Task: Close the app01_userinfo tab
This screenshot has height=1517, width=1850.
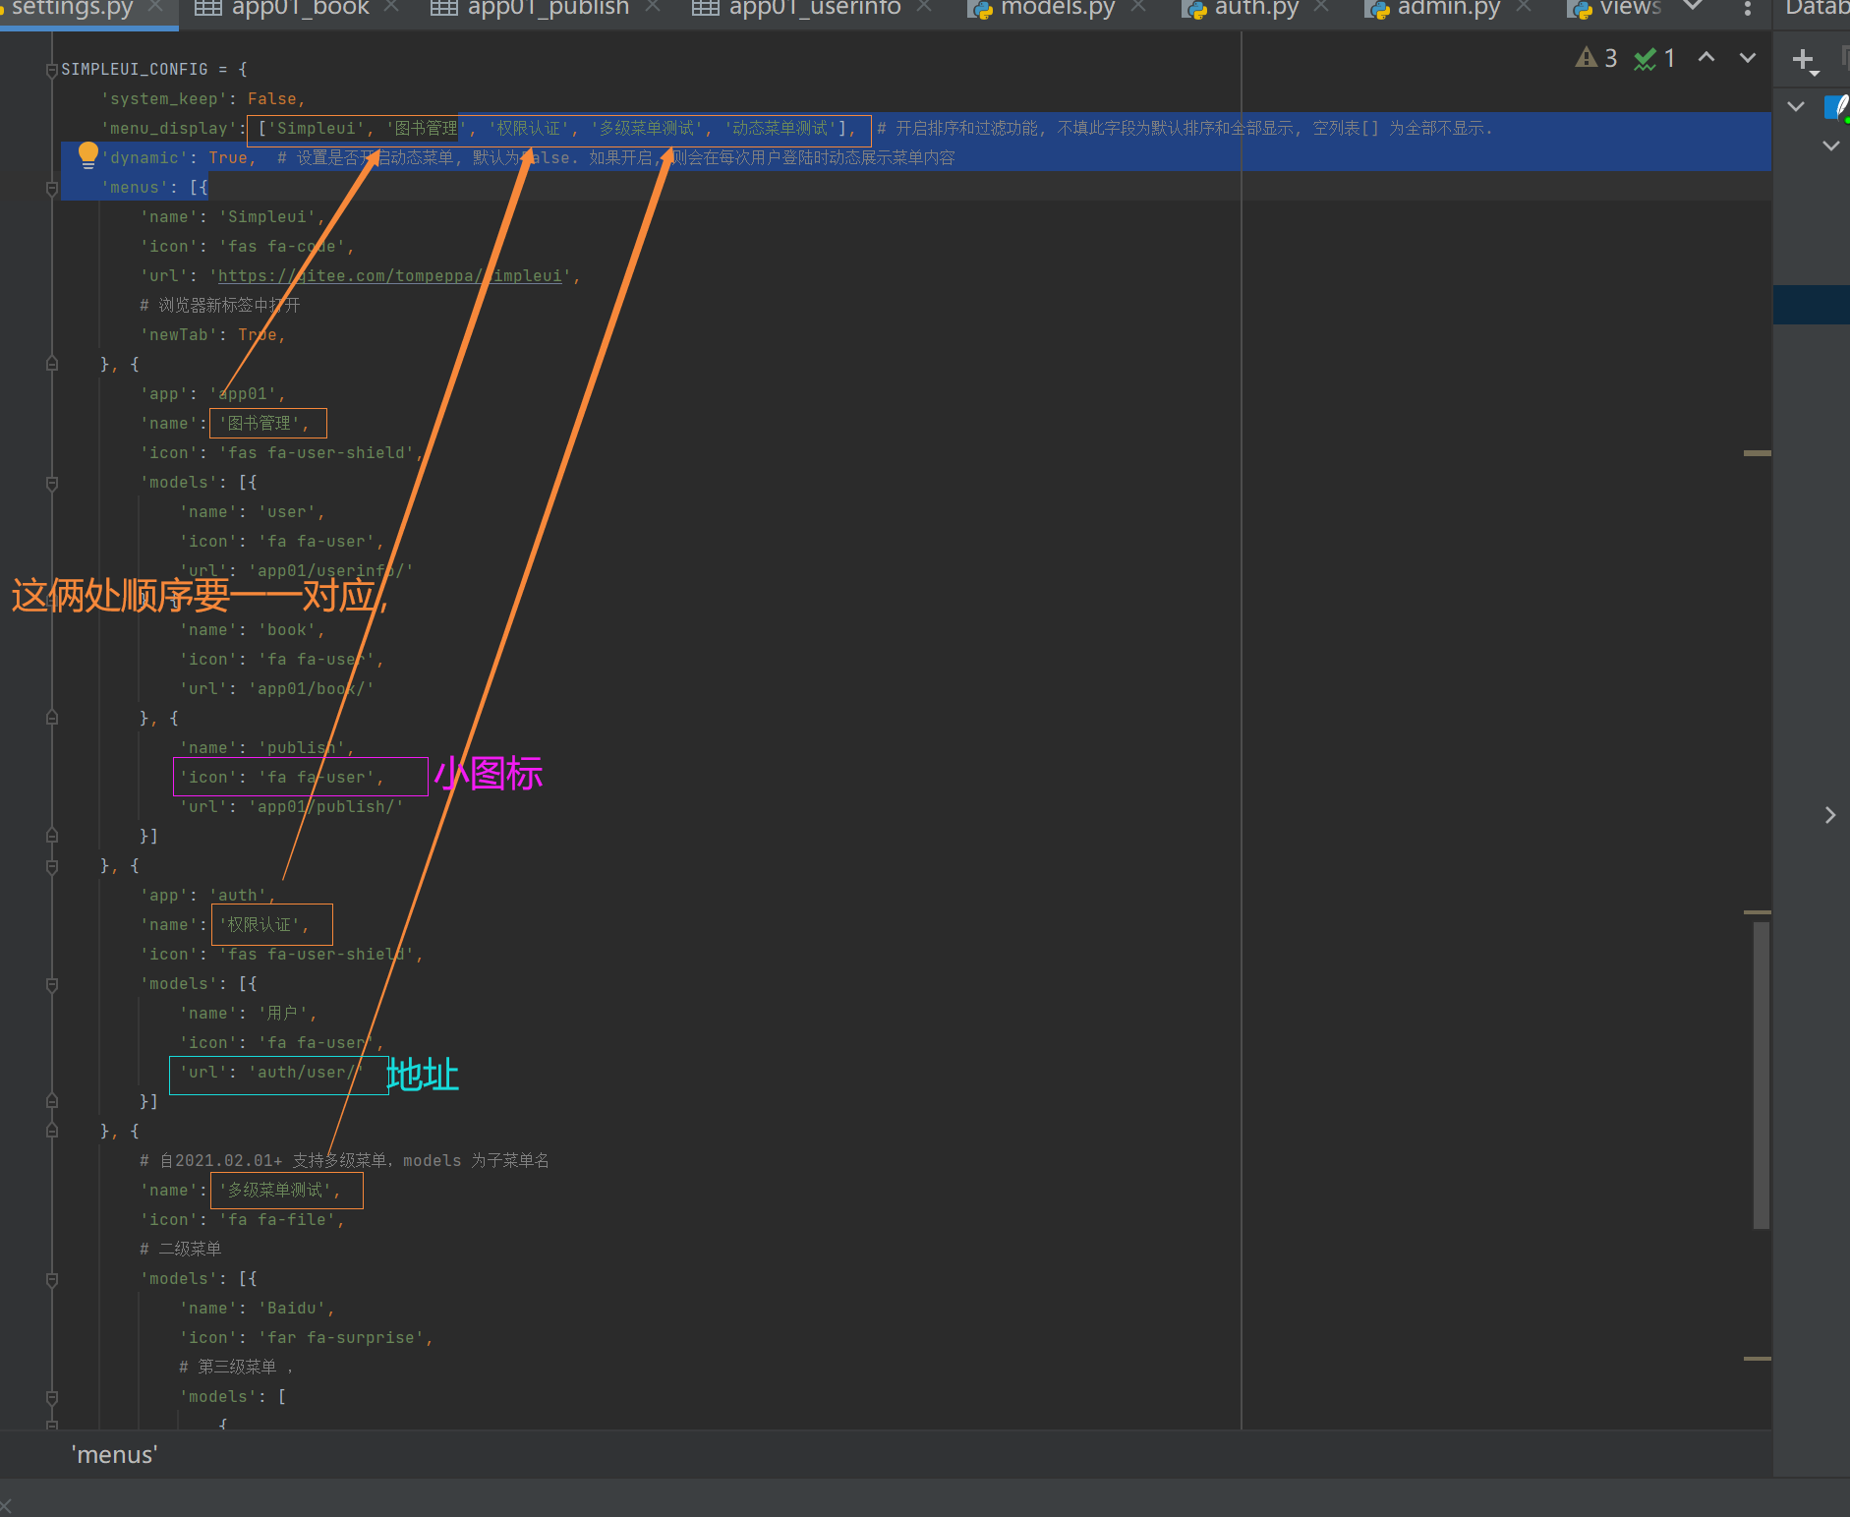Action: tap(923, 7)
